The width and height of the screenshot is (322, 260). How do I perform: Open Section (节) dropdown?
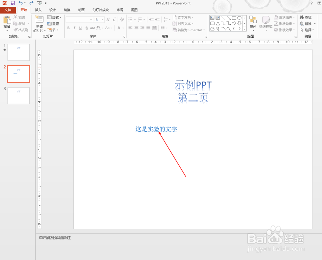[53, 30]
